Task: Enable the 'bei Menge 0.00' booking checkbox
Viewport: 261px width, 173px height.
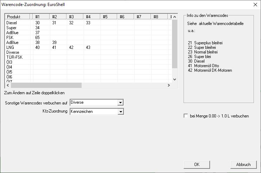Action: (186, 116)
